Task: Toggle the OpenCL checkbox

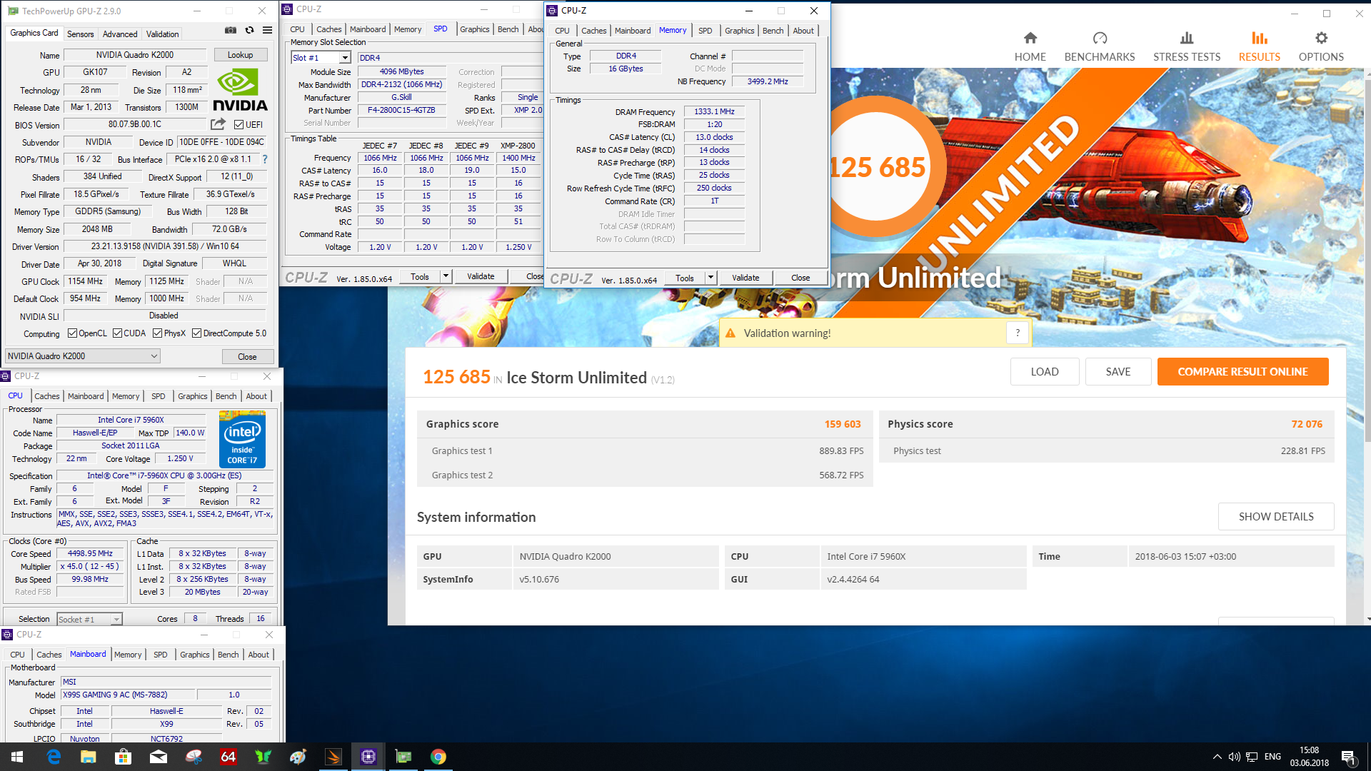Action: coord(72,333)
